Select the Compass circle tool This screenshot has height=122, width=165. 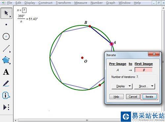click(6, 36)
